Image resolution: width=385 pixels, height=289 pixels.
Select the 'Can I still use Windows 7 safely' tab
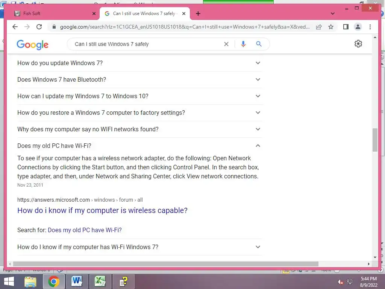click(145, 14)
